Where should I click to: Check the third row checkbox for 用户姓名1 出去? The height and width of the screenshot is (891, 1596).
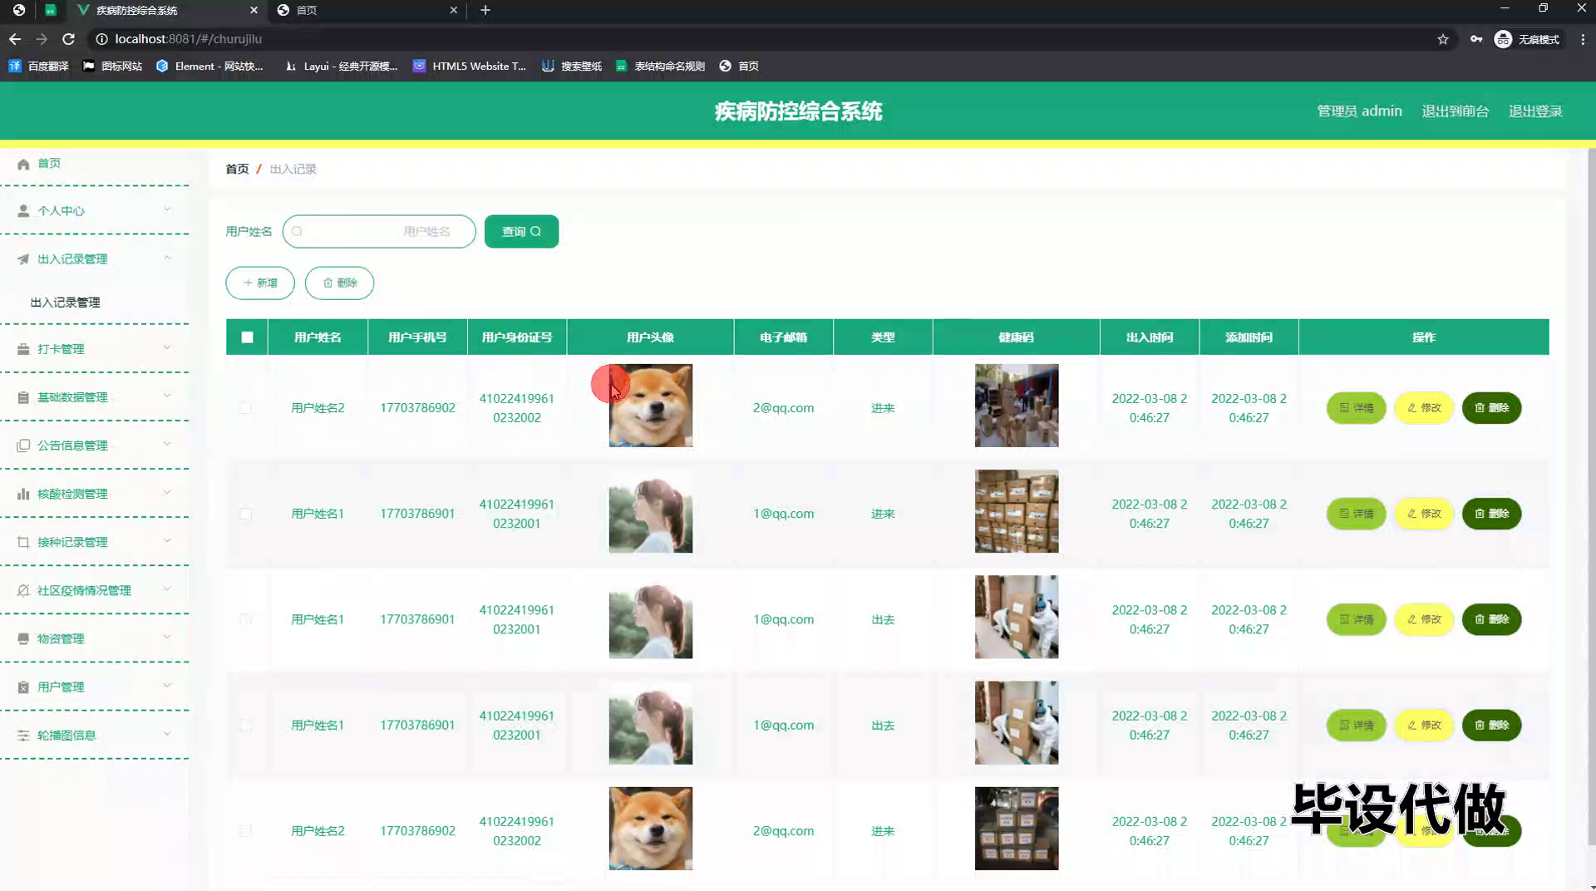pyautogui.click(x=245, y=618)
